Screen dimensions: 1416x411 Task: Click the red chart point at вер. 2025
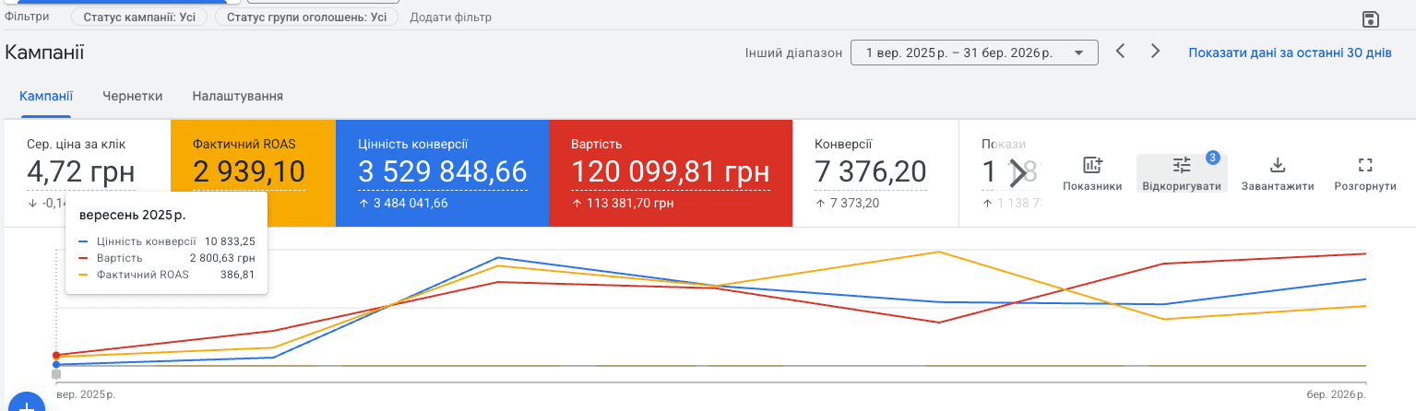coord(56,355)
